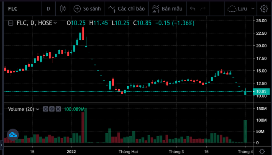
Task: Click the 50M volume scale label
Action: point(260,132)
